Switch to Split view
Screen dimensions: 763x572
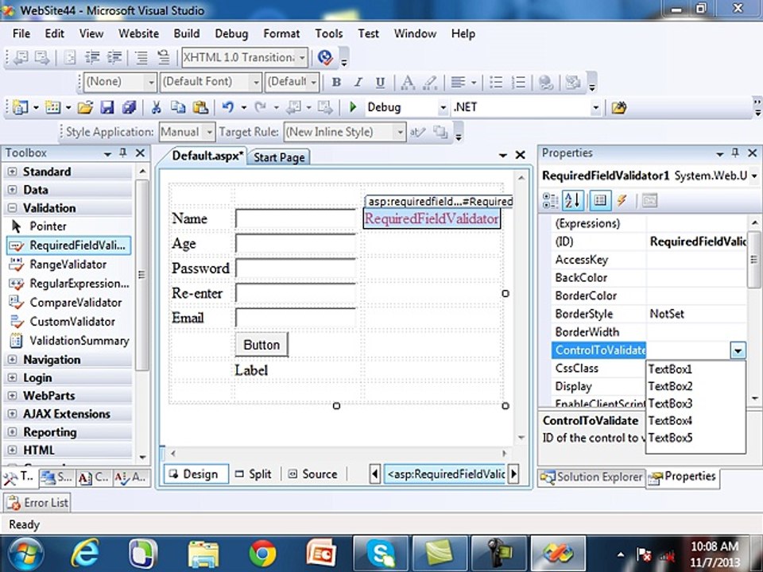(253, 474)
